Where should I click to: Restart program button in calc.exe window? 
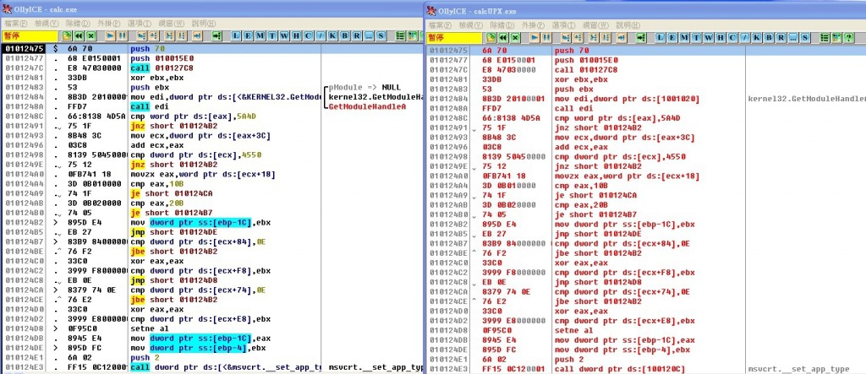79,35
